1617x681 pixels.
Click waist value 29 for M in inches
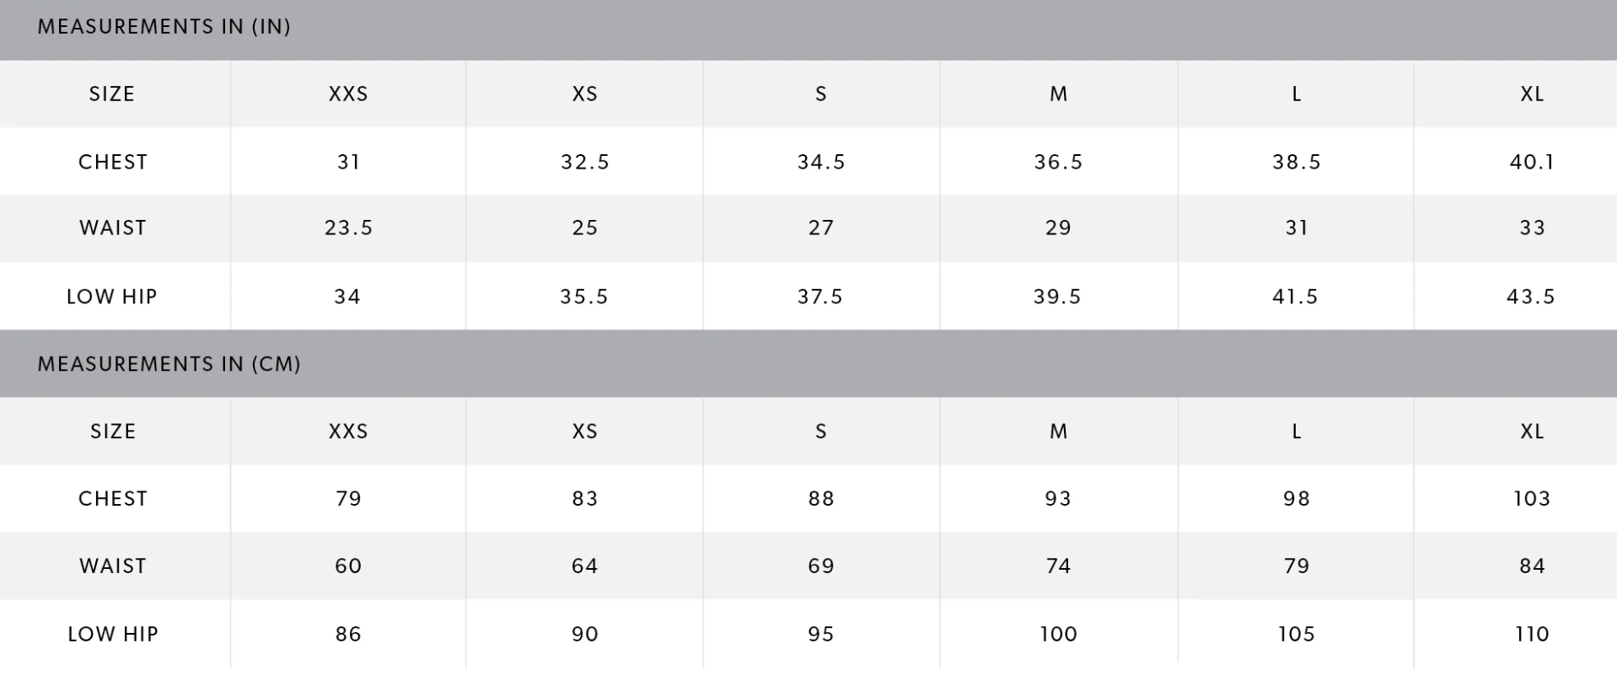pyautogui.click(x=1058, y=228)
